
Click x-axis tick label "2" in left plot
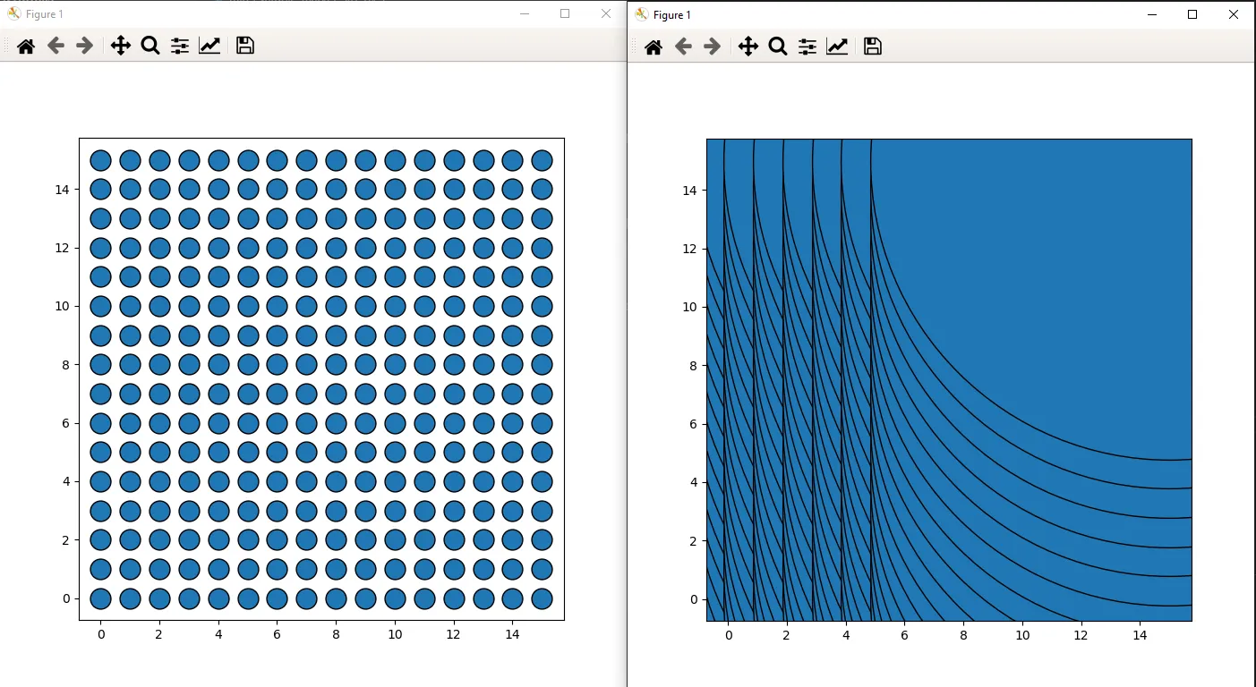point(159,634)
